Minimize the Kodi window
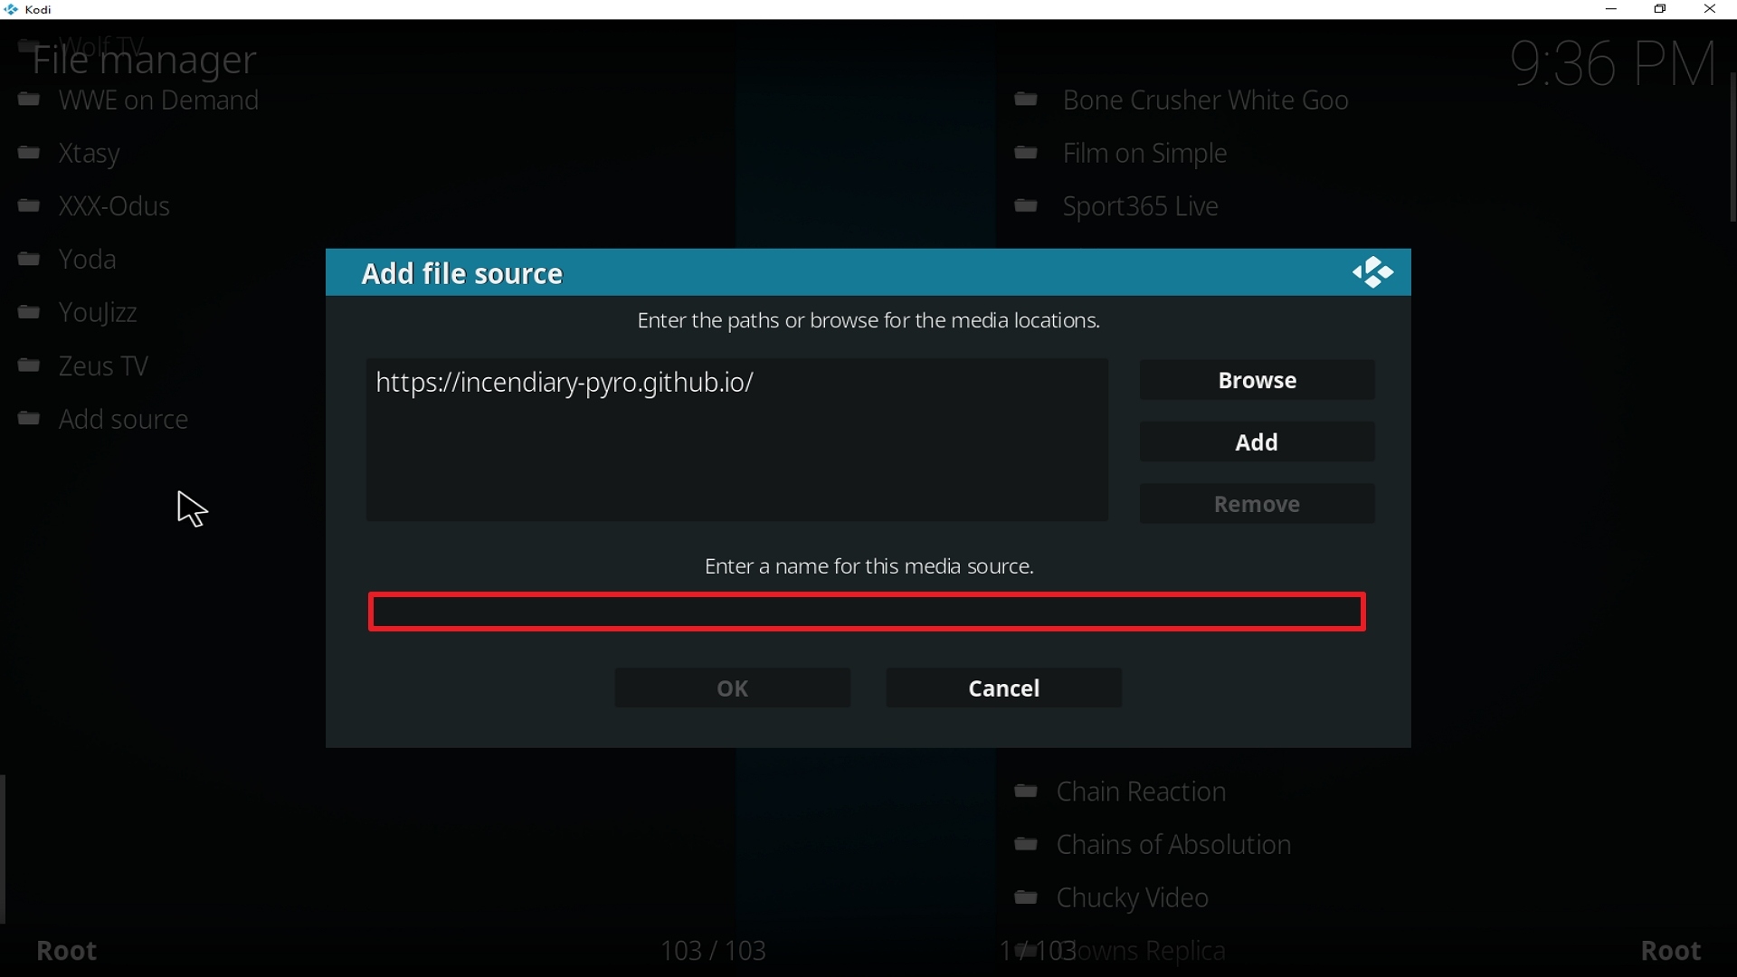 click(1611, 10)
